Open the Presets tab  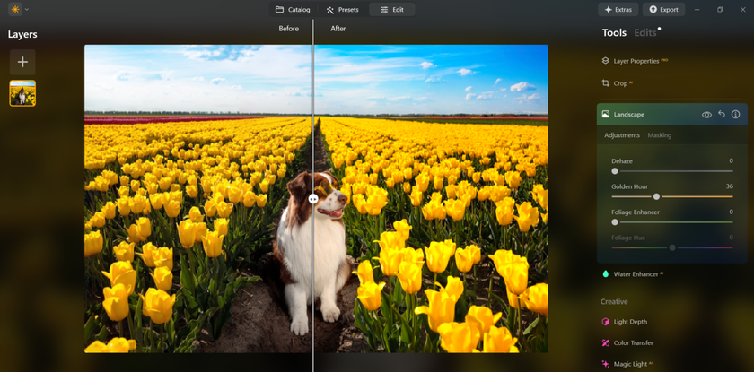pos(342,9)
